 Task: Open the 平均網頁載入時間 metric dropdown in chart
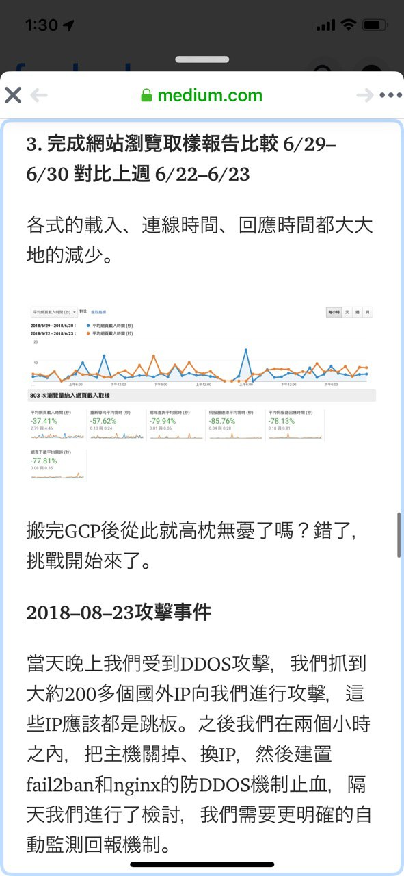[x=53, y=311]
